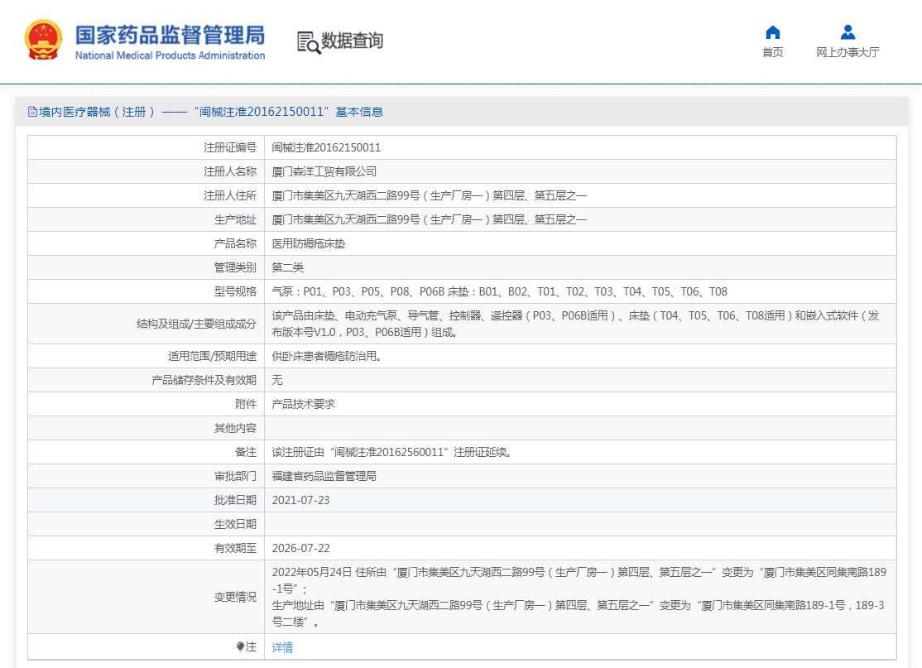Go to 首页 text link

click(772, 52)
